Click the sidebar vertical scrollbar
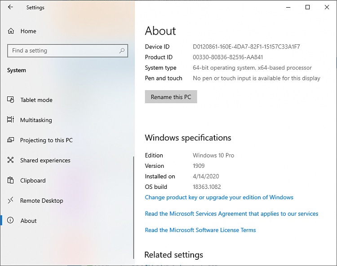Image resolution: width=337 pixels, height=266 pixels. 133,207
